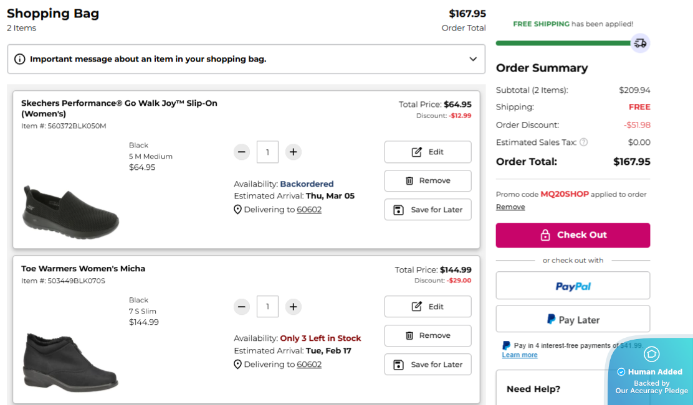Viewport: 693px width, 405px height.
Task: Save Skechers slip-on for later
Action: click(428, 210)
